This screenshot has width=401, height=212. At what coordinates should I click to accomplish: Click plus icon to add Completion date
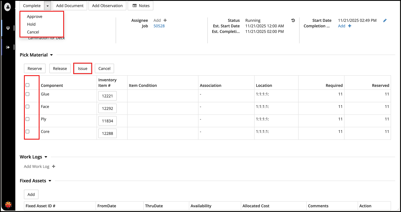[350, 26]
